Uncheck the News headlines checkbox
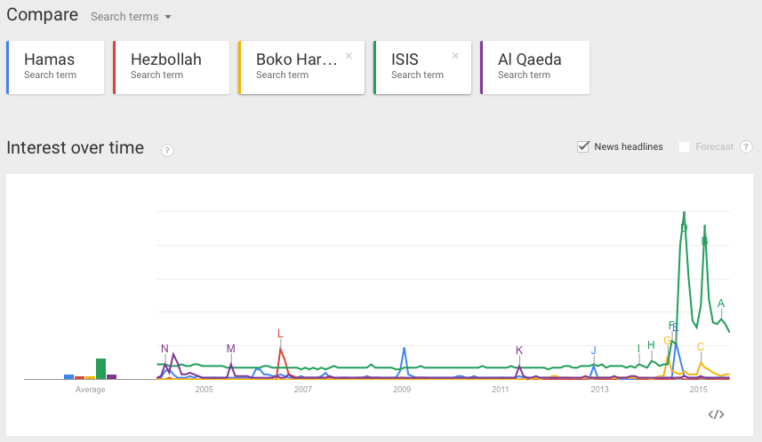The image size is (762, 442). point(584,146)
